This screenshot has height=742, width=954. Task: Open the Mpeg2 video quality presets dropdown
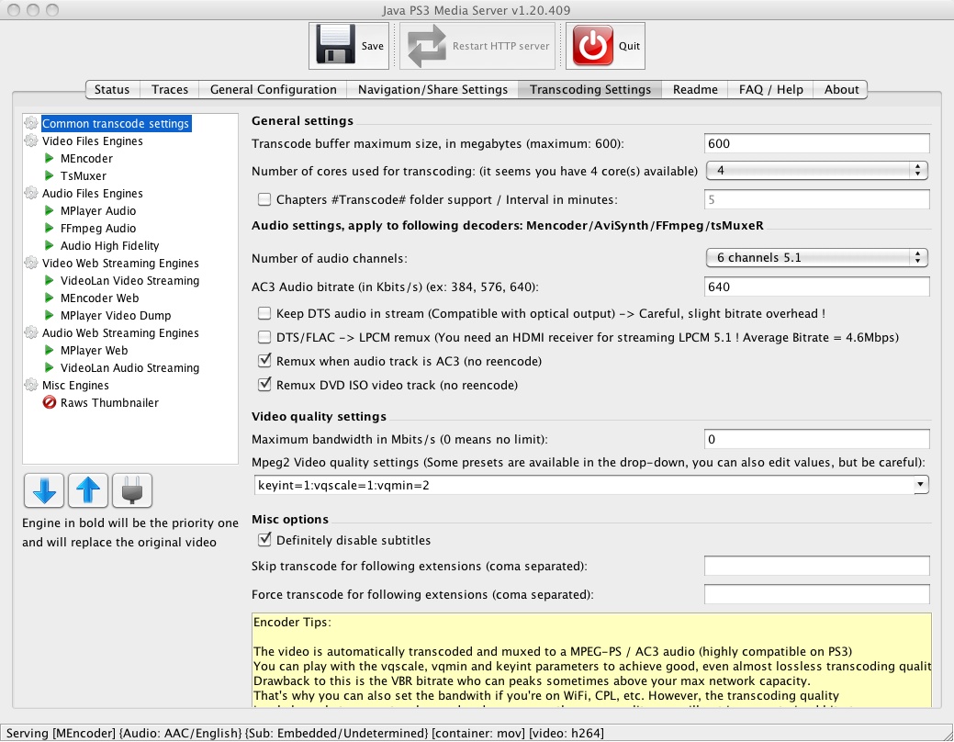click(923, 484)
